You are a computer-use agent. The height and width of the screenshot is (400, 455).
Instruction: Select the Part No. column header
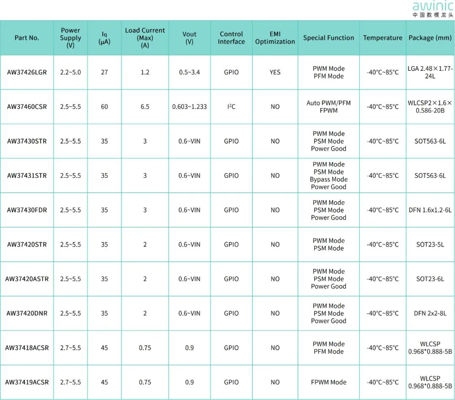pyautogui.click(x=27, y=38)
